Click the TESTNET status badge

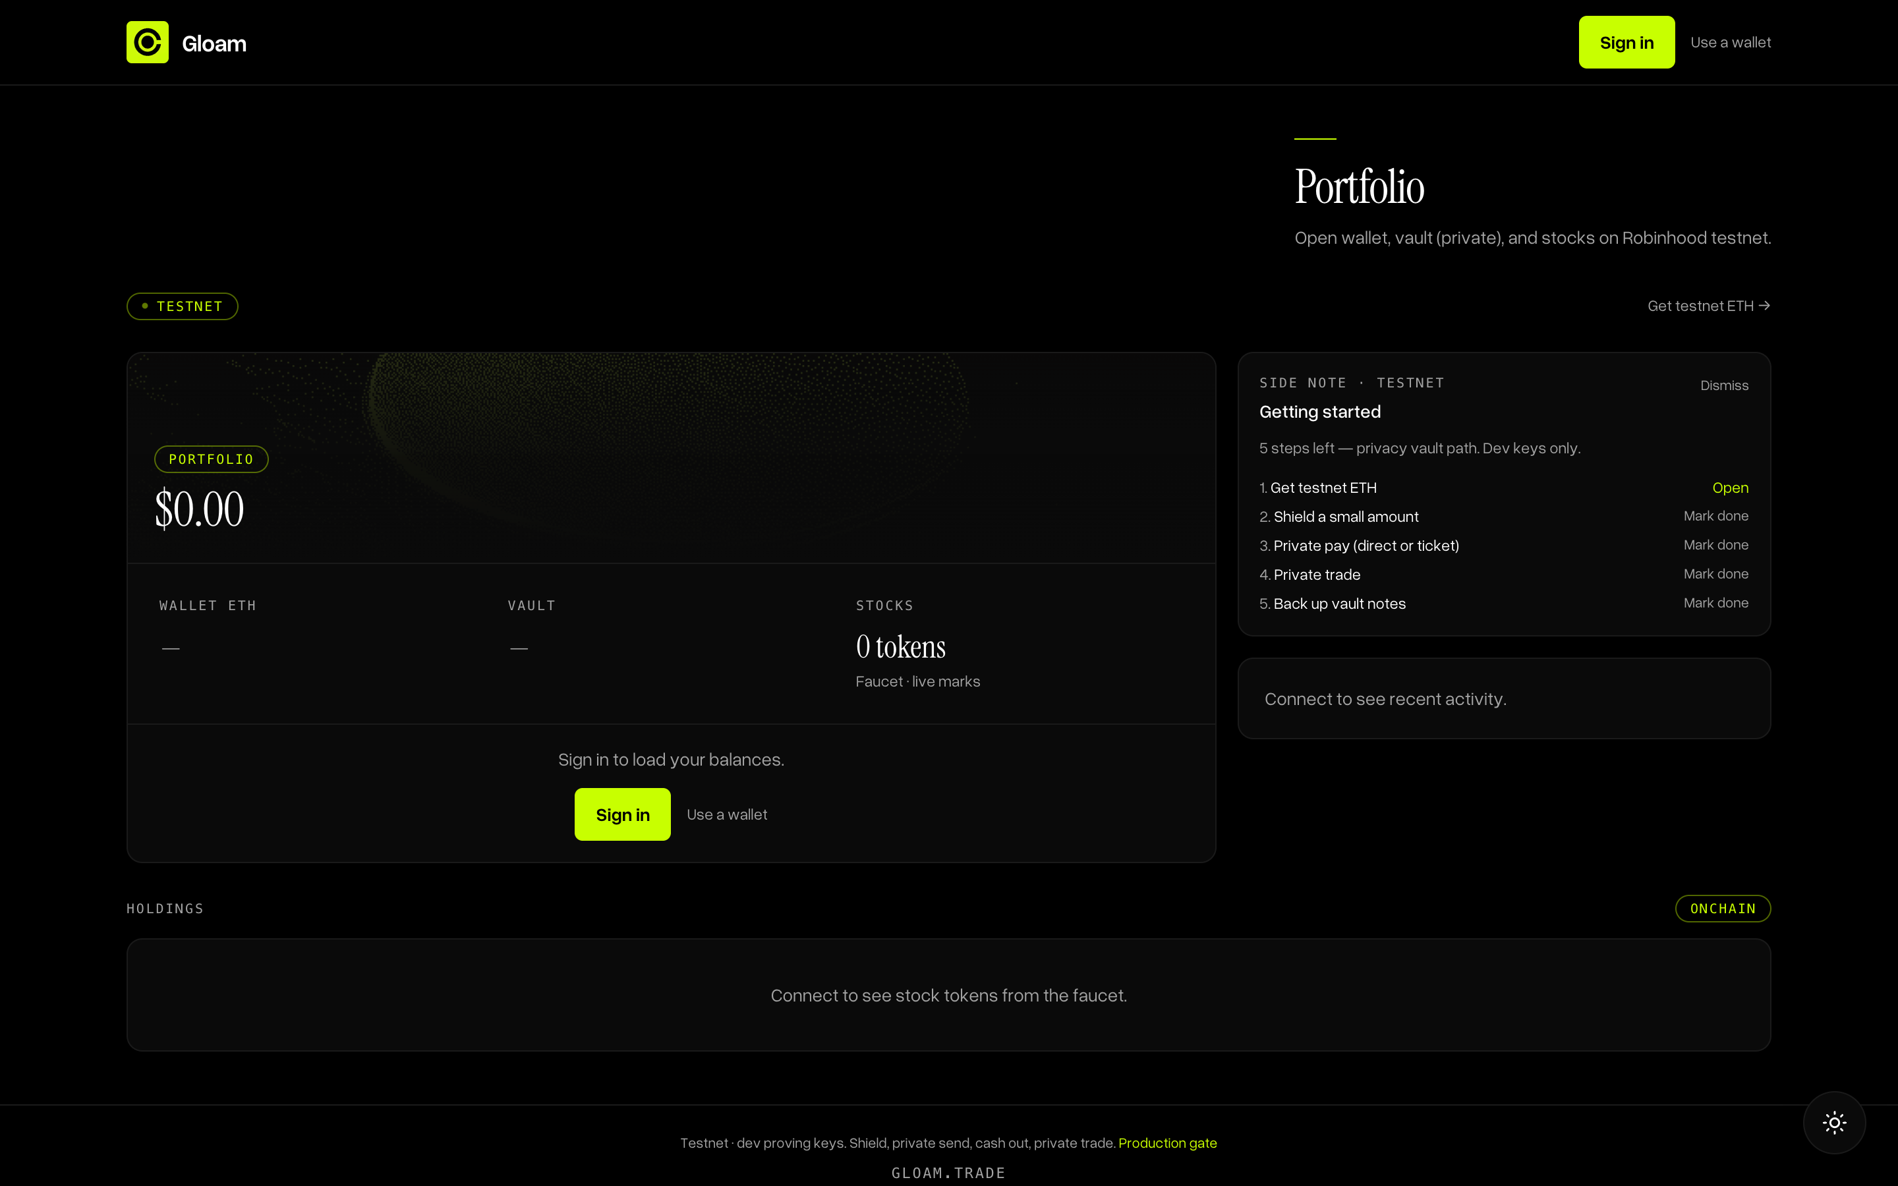pos(182,306)
